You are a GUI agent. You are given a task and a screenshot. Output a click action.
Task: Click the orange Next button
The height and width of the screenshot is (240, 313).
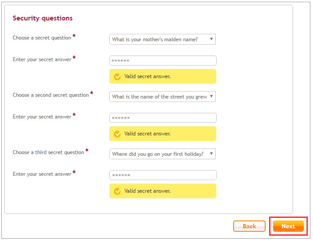coord(288,226)
